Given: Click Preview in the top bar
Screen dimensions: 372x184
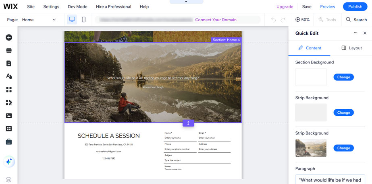Looking at the screenshot, I should click(x=328, y=6).
